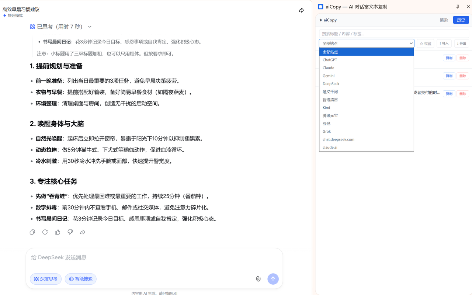The height and width of the screenshot is (295, 472).
Task: Copy the DeepSeek response using copy icon
Action: [x=32, y=232]
